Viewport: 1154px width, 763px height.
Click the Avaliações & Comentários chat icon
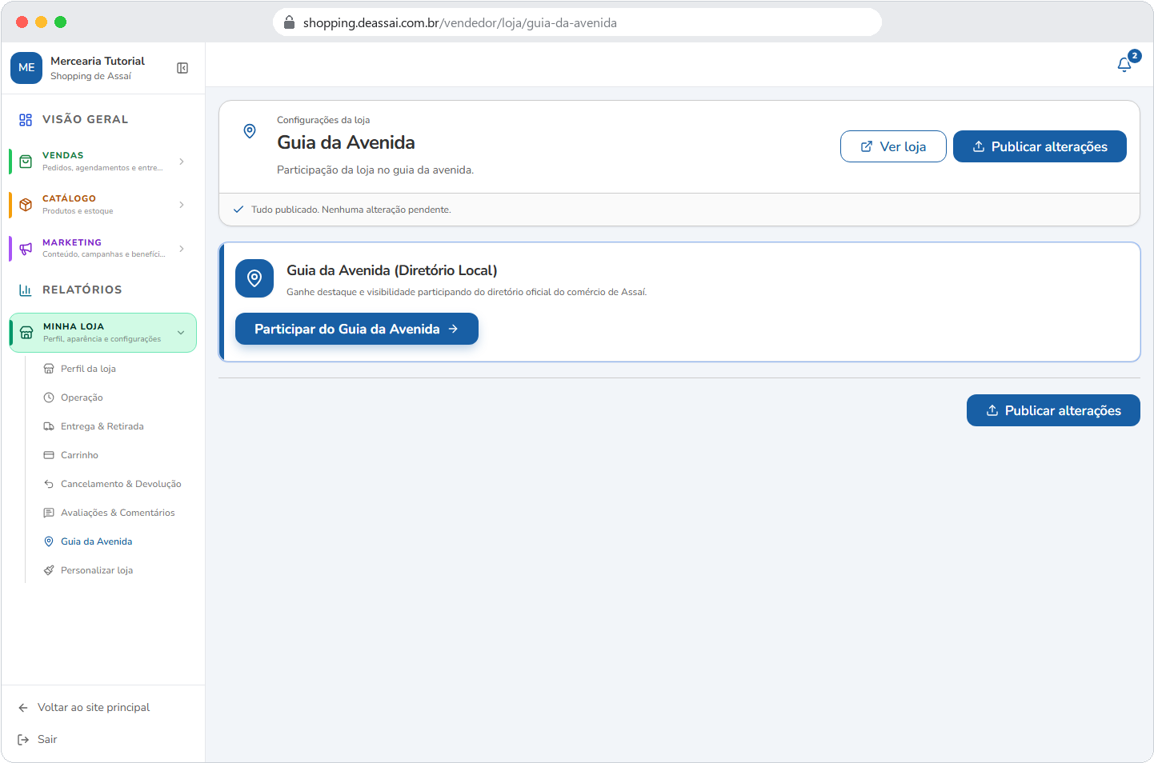click(x=49, y=513)
